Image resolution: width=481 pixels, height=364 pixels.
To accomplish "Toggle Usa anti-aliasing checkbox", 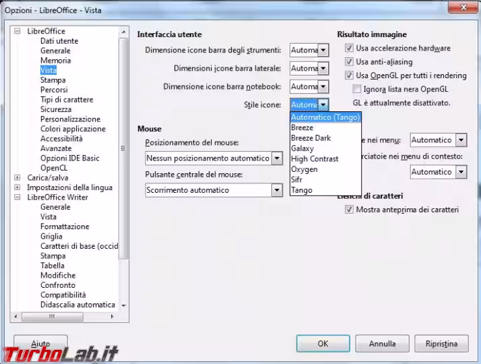I will tap(349, 62).
